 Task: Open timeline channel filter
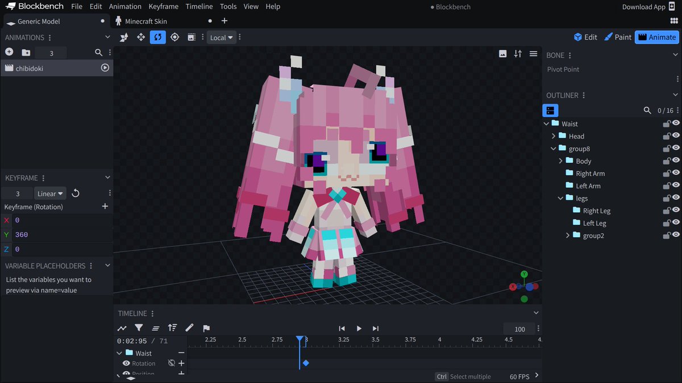(139, 328)
